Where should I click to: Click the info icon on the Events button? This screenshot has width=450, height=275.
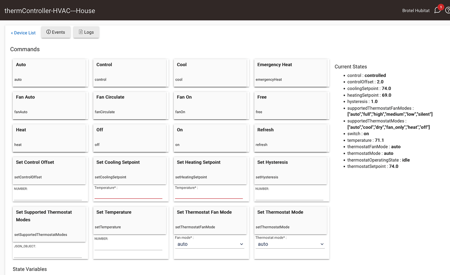point(49,32)
